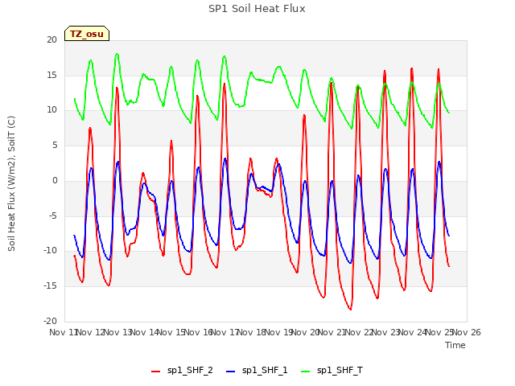The width and height of the screenshot is (515, 386).
Task: Click x-axis label Nov 18
Action: click(252, 332)
